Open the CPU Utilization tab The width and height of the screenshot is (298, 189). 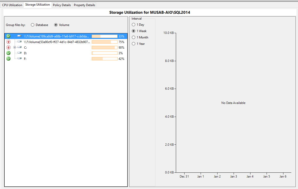coord(12,5)
